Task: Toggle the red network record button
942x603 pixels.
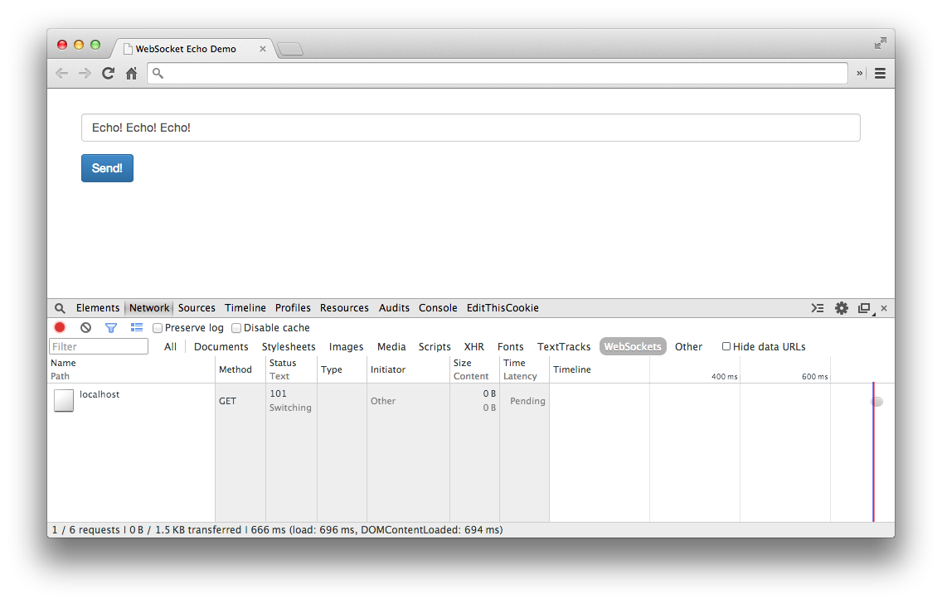Action: pyautogui.click(x=60, y=328)
